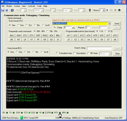
Task: Click the light bulb toolbar icon
Action: click(90, 10)
